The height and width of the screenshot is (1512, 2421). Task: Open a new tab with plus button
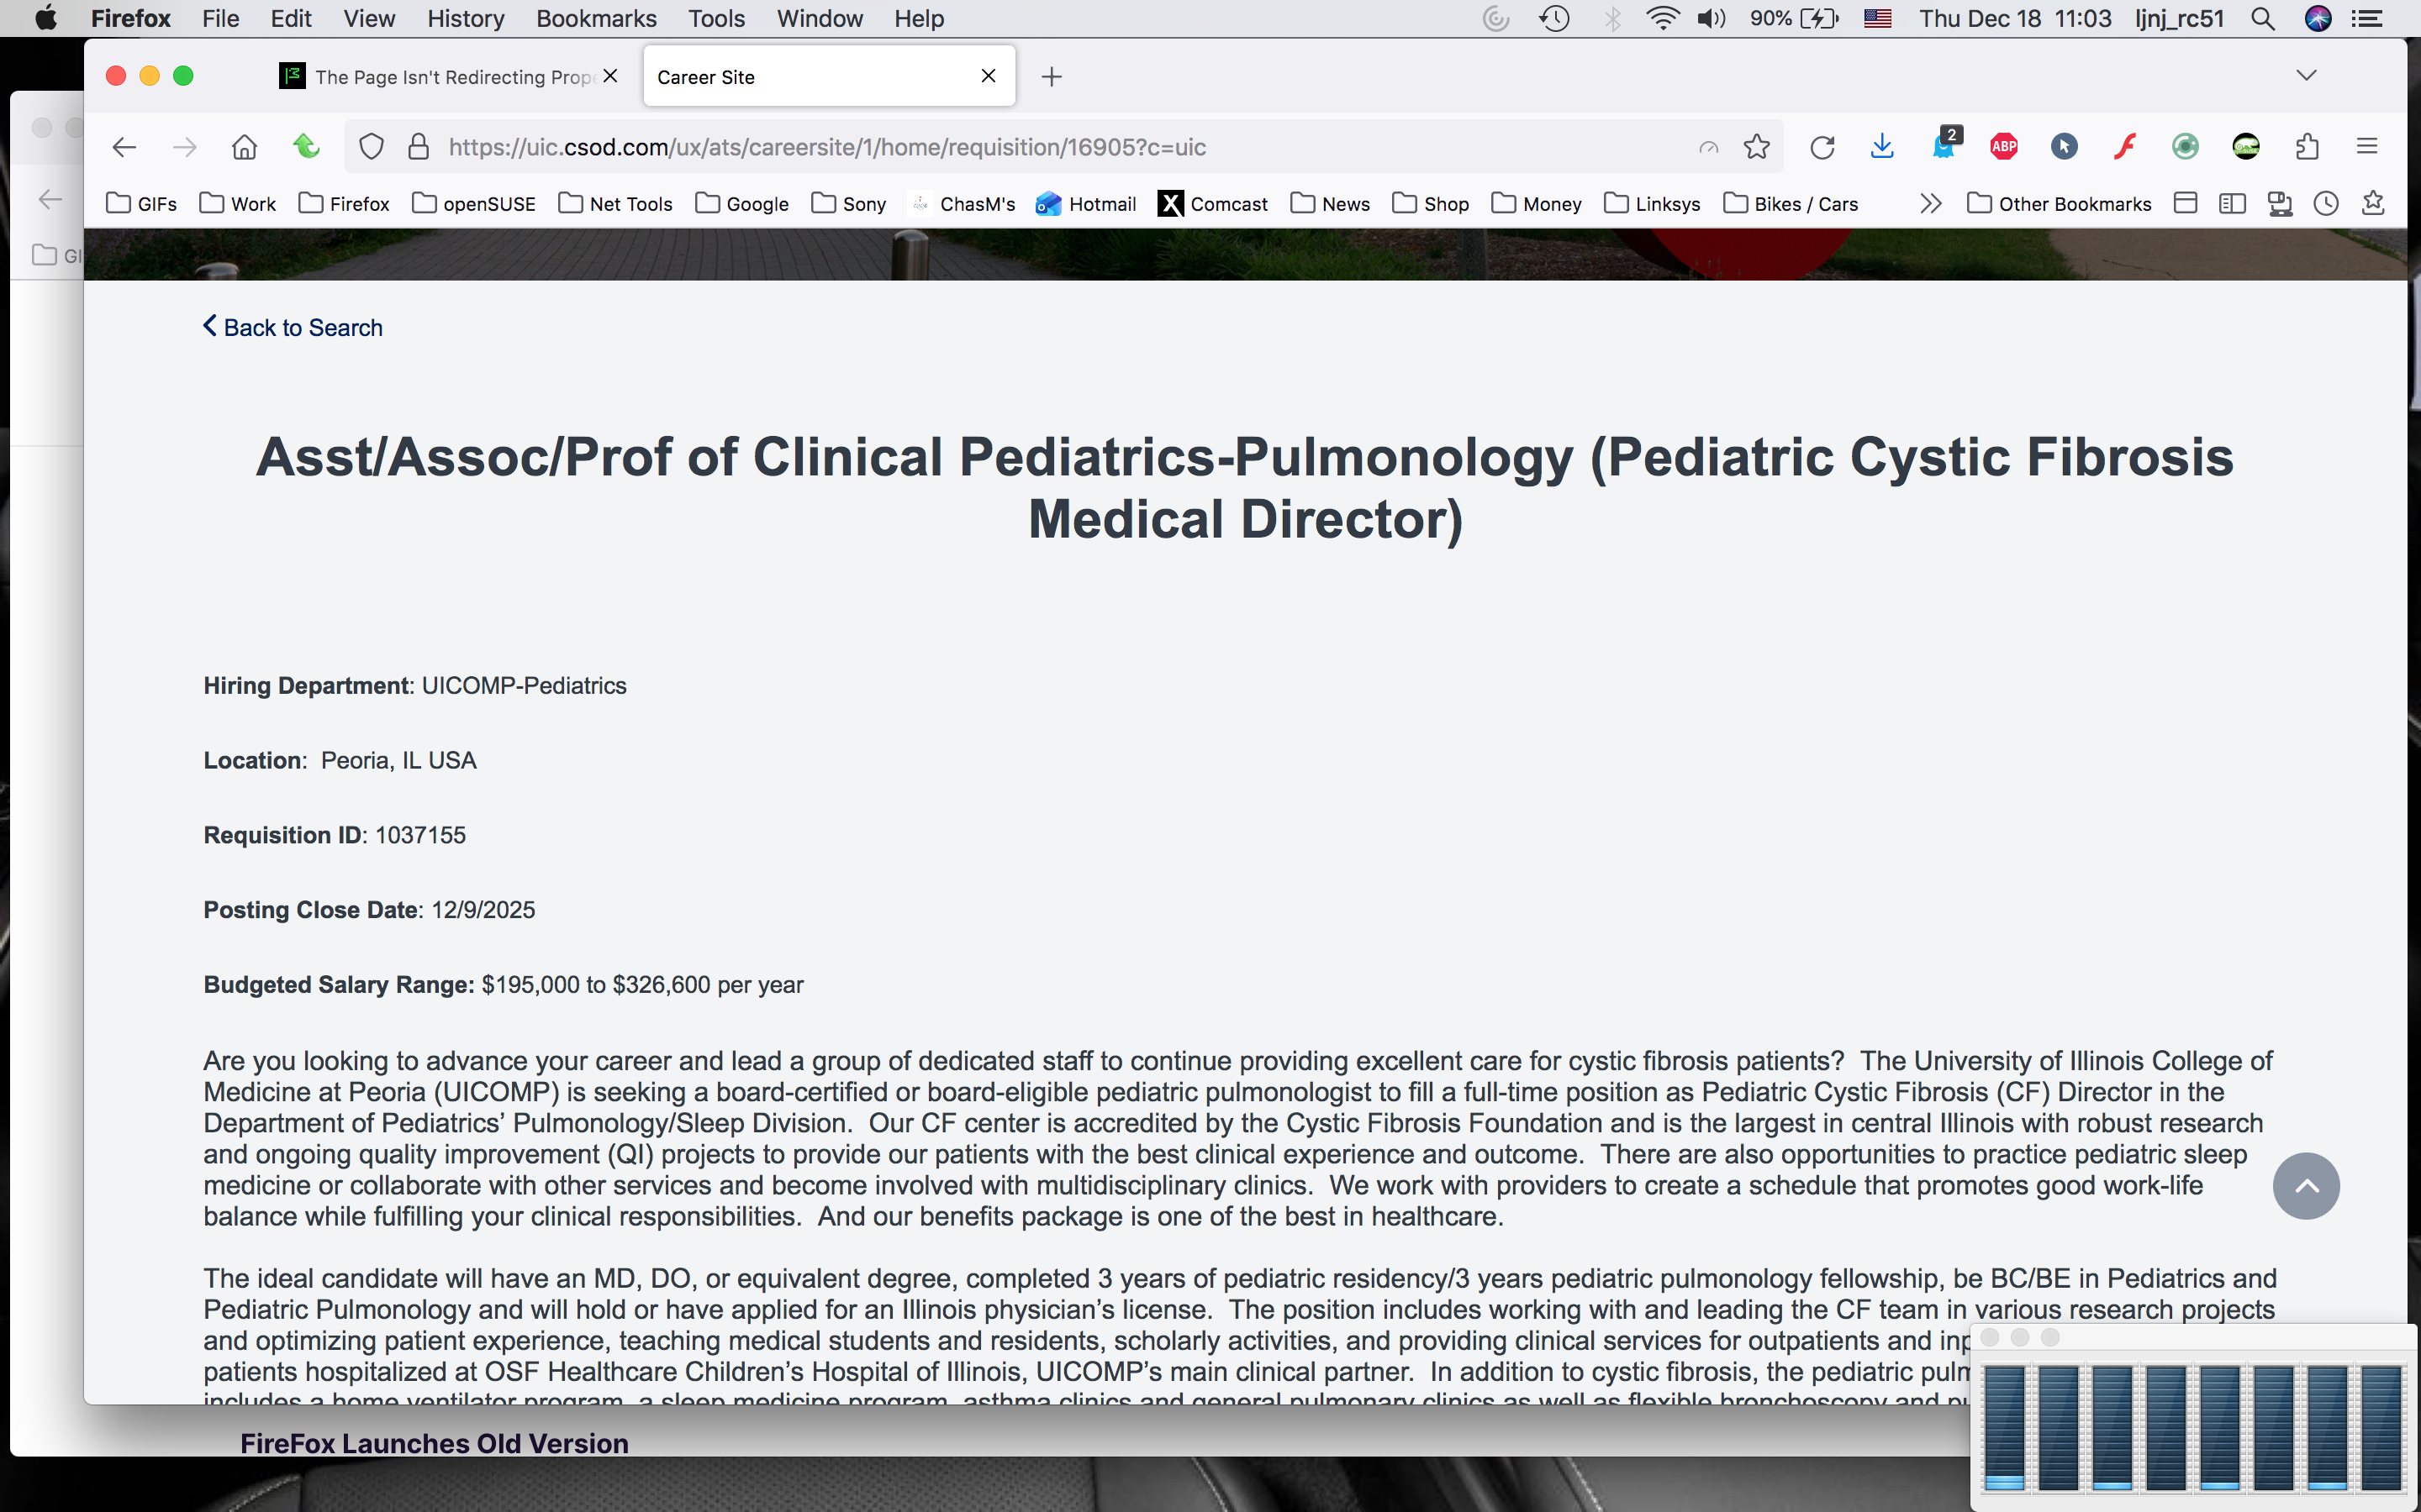pos(1052,77)
